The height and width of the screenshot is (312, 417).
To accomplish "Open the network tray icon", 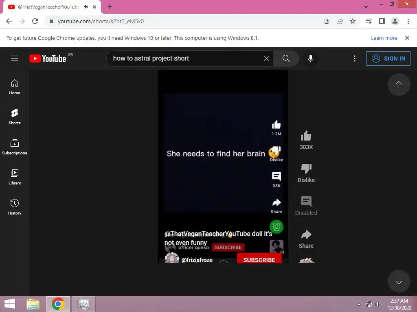I will (369, 304).
